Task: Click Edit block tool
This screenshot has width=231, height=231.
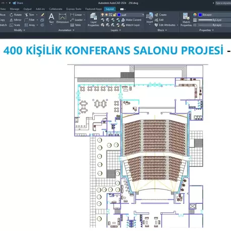Action: pyautogui.click(x=159, y=20)
